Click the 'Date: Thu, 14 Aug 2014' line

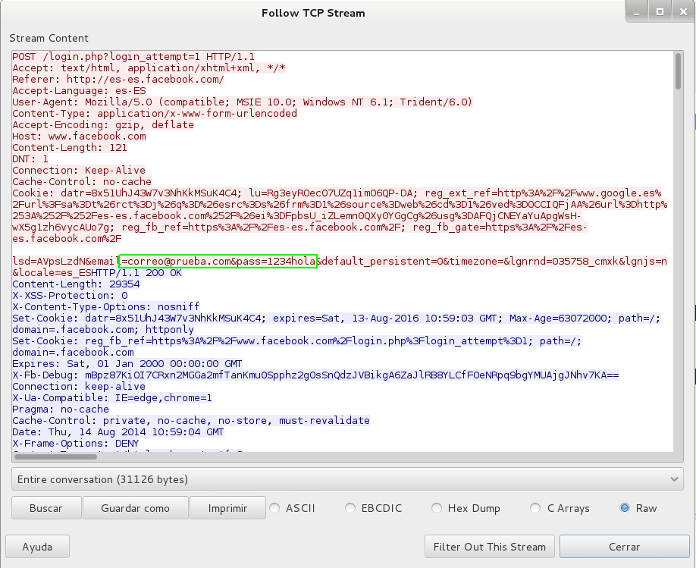point(118,431)
